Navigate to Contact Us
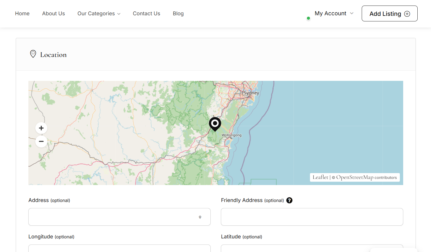The height and width of the screenshot is (252, 431). click(146, 14)
